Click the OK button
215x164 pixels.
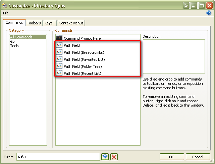coord(172,157)
